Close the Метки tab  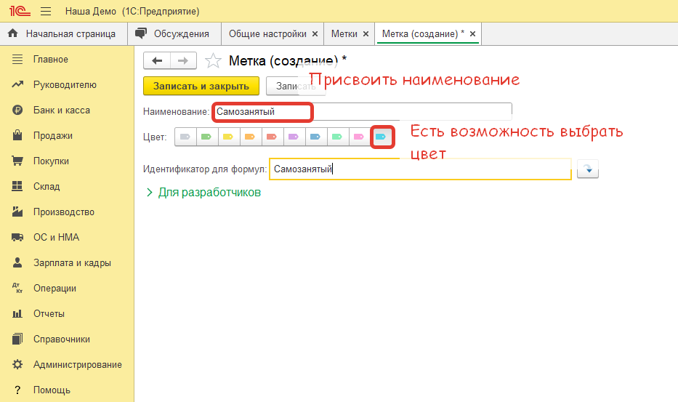pos(366,34)
